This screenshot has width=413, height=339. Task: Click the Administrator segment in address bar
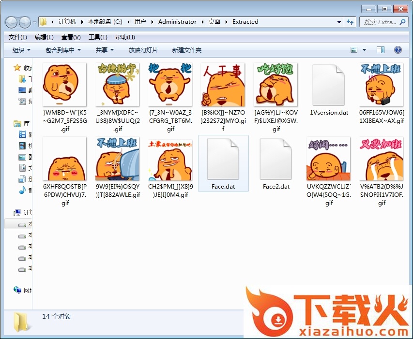[177, 22]
